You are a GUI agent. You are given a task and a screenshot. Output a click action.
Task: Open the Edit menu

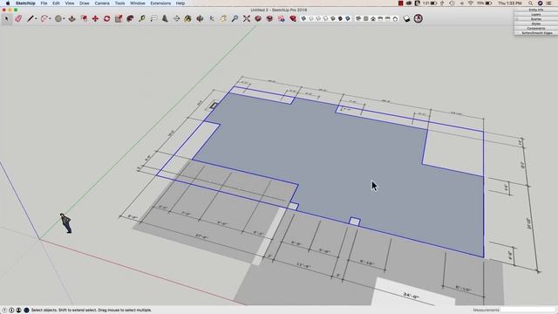click(x=56, y=3)
